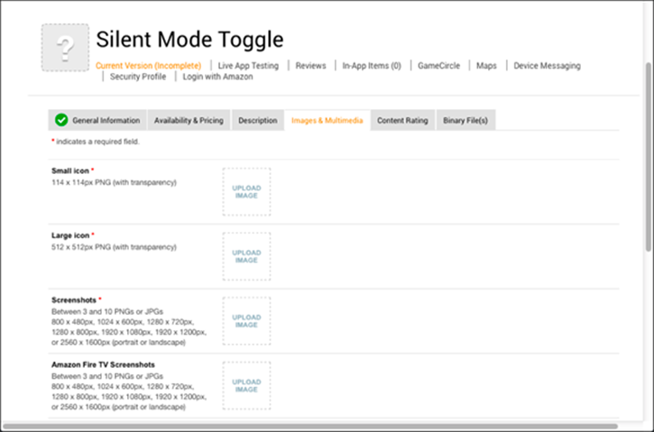Upload image for Large icon
The width and height of the screenshot is (654, 432).
pyautogui.click(x=246, y=256)
